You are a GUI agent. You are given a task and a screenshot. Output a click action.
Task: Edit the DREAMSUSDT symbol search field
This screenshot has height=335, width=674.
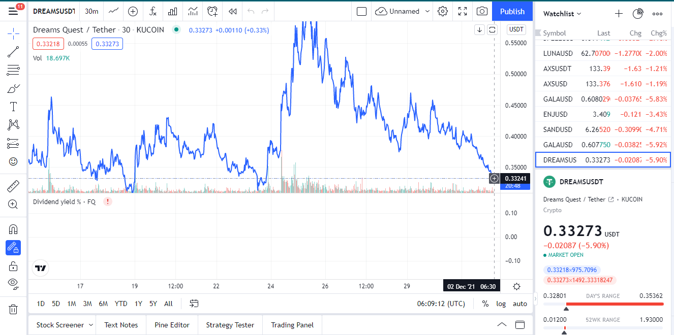coord(54,11)
